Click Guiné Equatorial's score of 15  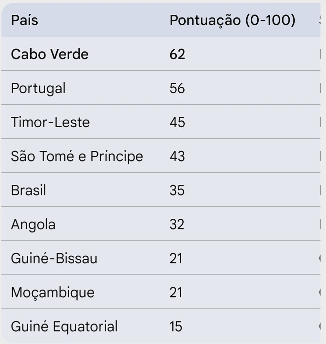(x=176, y=327)
